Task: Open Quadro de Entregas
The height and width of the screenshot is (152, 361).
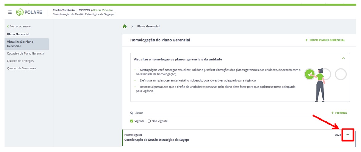Action: pyautogui.click(x=20, y=61)
